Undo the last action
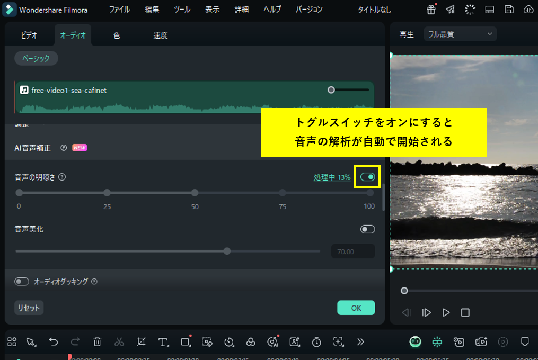Image resolution: width=538 pixels, height=360 pixels. [53, 342]
